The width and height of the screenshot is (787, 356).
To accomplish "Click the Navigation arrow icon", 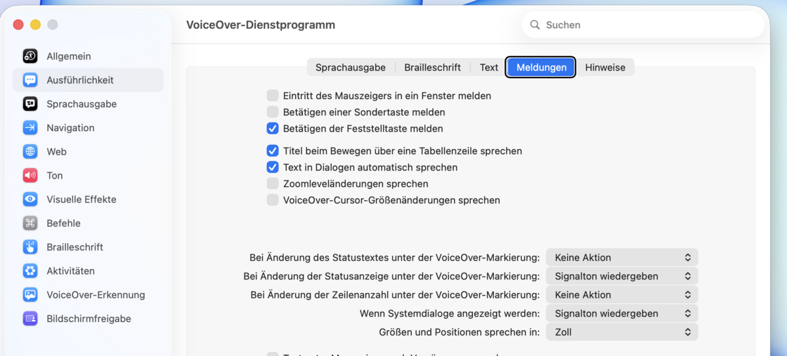I will (30, 128).
